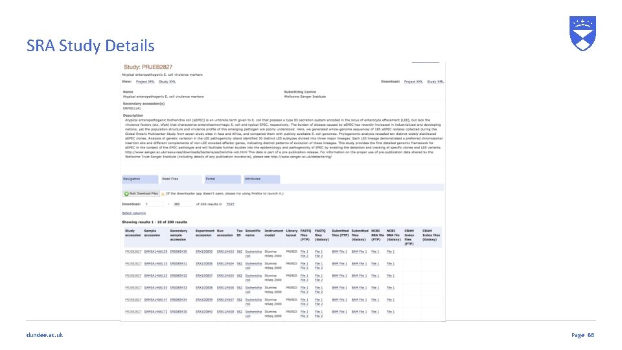The height and width of the screenshot is (350, 622).
Task: Download the Study XML file
Action: point(435,82)
